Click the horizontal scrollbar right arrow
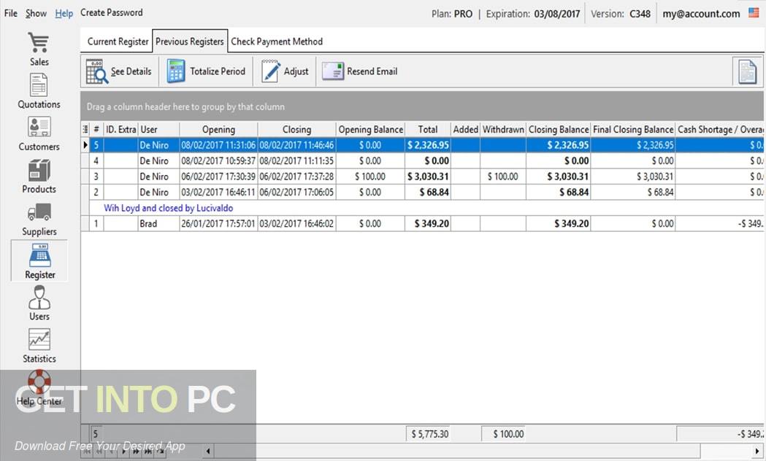This screenshot has width=766, height=461. coord(757,452)
